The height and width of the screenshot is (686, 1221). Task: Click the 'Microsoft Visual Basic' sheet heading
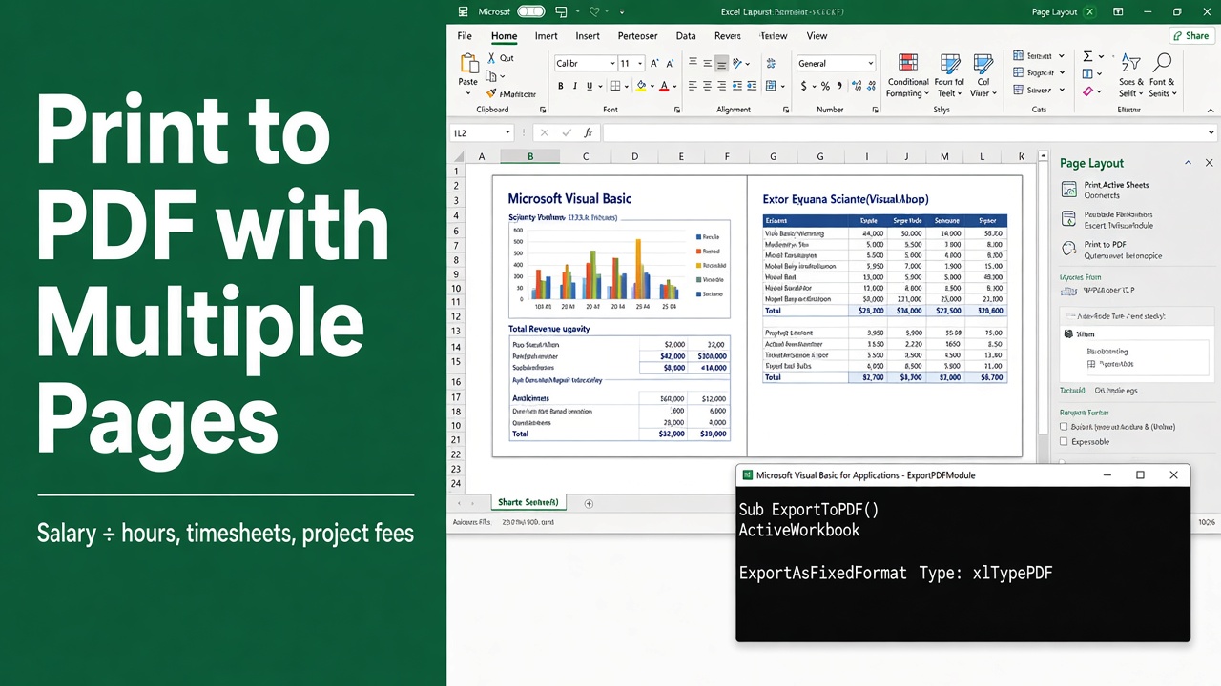[569, 199]
